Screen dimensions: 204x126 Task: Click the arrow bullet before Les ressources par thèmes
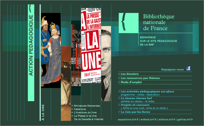coord(119,78)
